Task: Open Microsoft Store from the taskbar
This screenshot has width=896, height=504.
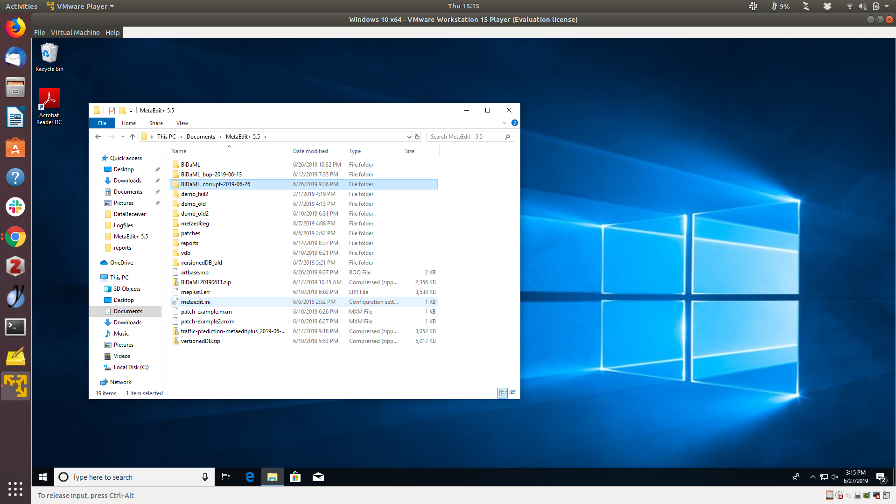Action: point(295,477)
